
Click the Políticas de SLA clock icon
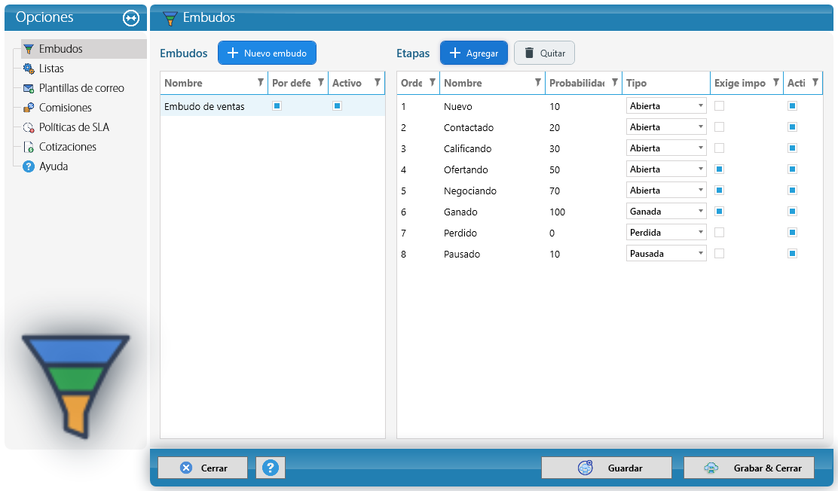[29, 127]
